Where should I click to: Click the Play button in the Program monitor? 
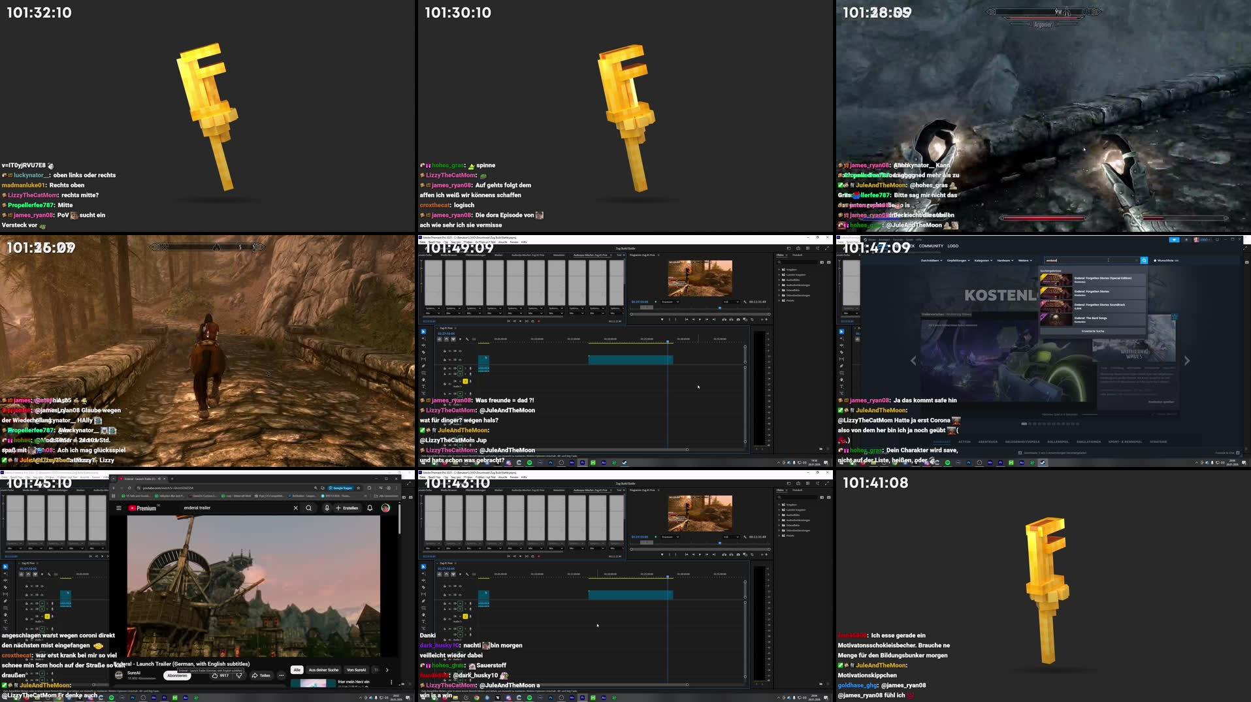[x=700, y=319]
